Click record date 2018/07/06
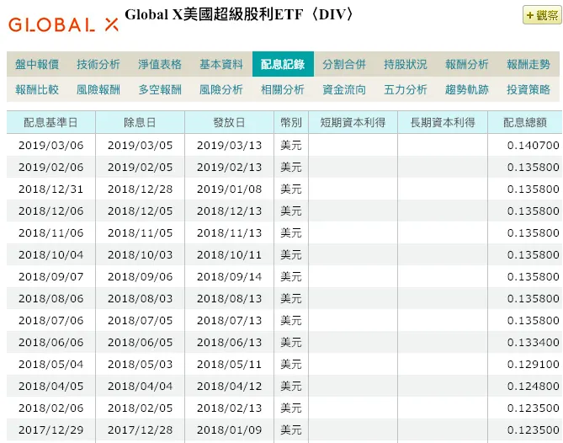The width and height of the screenshot is (563, 443). (x=51, y=321)
